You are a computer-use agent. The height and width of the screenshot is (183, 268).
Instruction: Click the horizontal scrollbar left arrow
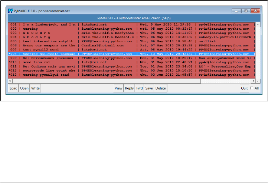pyautogui.click(x=10, y=81)
